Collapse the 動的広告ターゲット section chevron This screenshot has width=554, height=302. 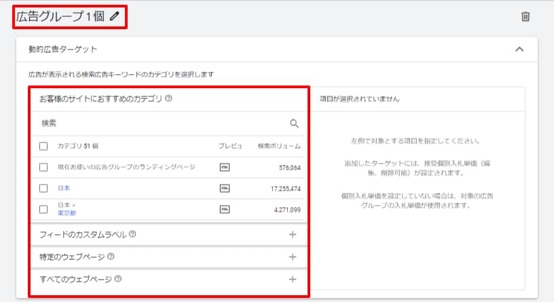(x=519, y=49)
